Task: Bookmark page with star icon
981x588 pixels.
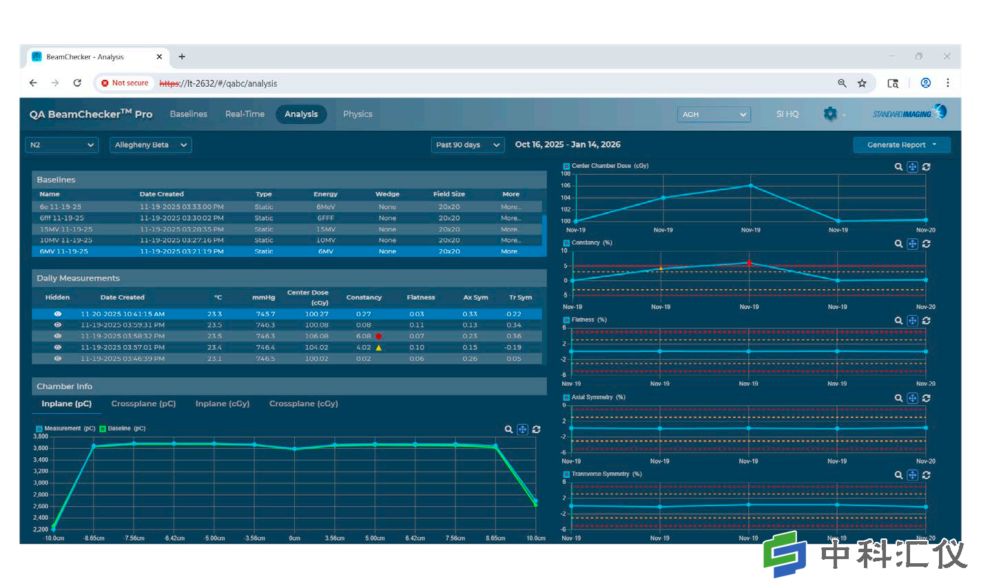Action: point(862,83)
